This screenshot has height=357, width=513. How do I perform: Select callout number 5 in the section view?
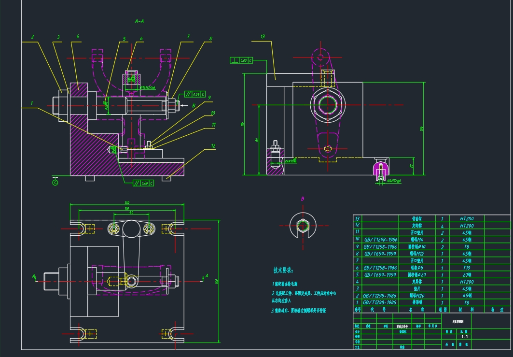pyautogui.click(x=125, y=39)
